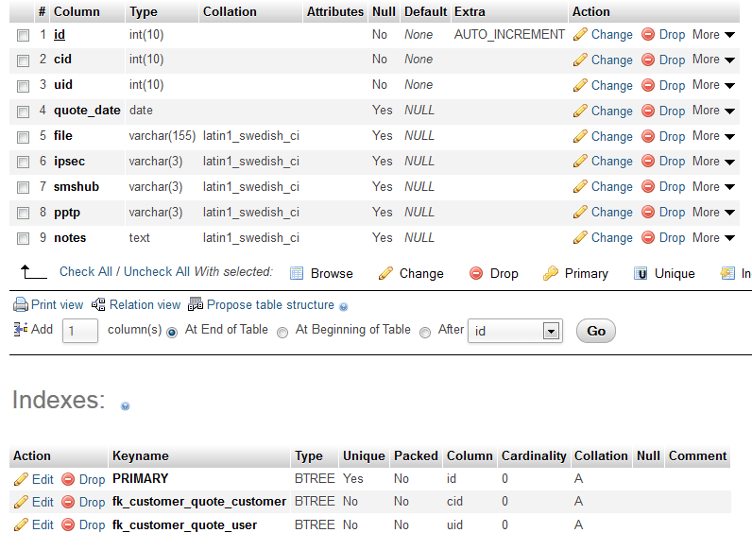Click the Go button

click(x=596, y=331)
